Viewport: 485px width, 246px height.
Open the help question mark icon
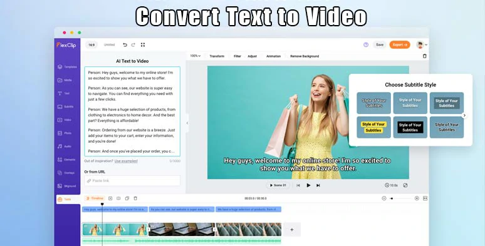(366, 45)
